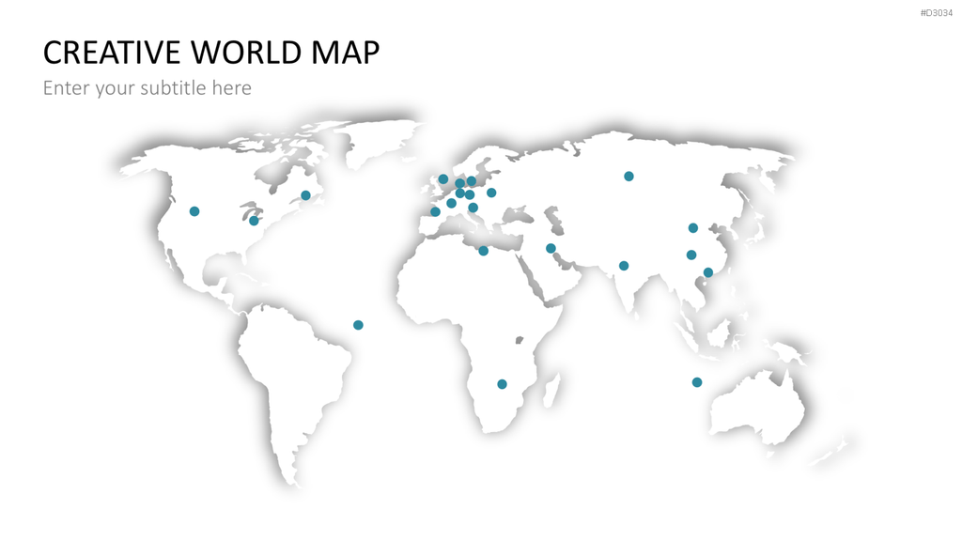Click the dot in Siberia, Russia
The width and height of the screenshot is (962, 541).
628,177
